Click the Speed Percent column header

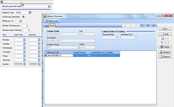[x=82, y=52]
